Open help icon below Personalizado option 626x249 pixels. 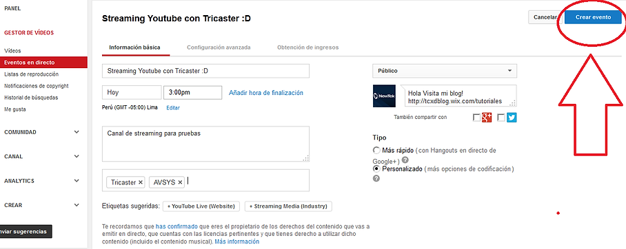[x=376, y=178]
